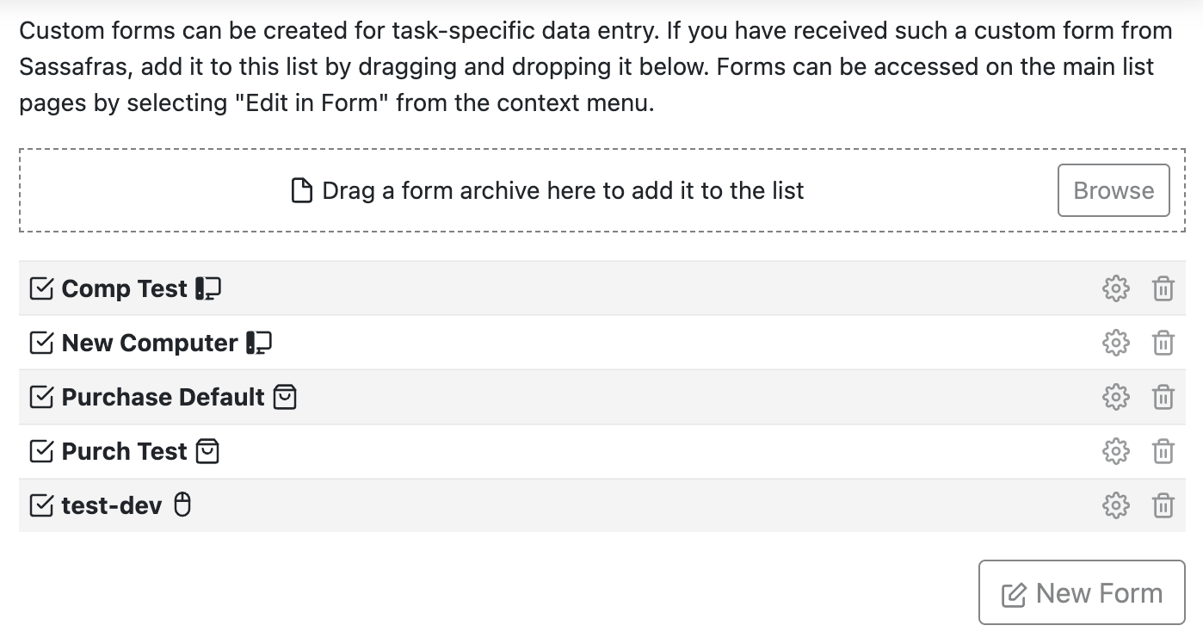Delete the Comp Test form

pyautogui.click(x=1163, y=288)
